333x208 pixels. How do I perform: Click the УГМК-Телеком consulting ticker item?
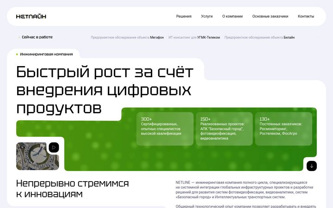click(194, 37)
